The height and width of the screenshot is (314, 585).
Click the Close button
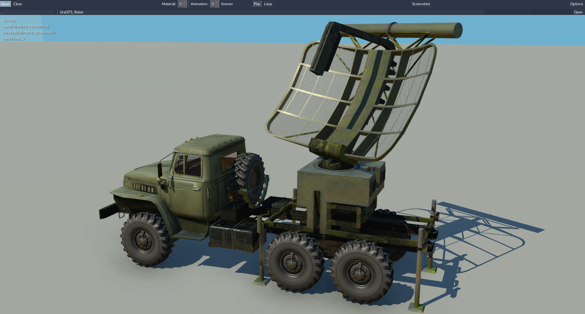[18, 4]
